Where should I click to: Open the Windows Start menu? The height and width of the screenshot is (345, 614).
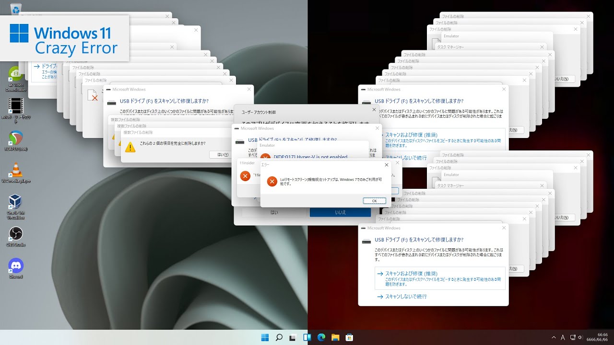[x=265, y=337]
